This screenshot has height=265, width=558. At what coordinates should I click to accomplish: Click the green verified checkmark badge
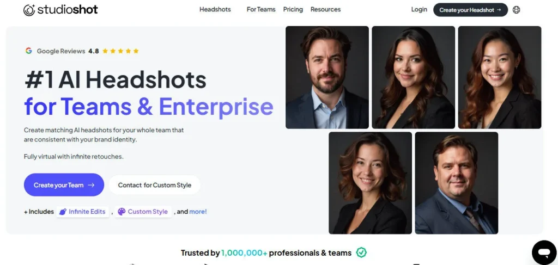tap(361, 252)
